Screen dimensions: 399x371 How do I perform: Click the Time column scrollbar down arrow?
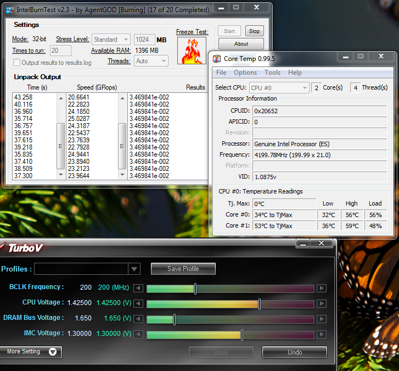tap(61, 175)
